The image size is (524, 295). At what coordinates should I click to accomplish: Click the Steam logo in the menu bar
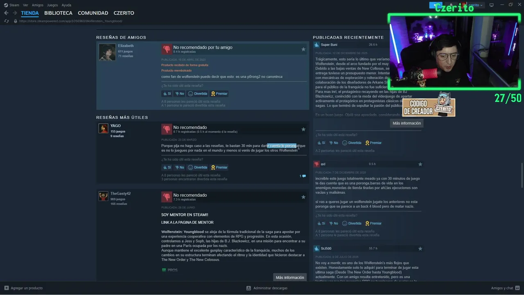6,5
